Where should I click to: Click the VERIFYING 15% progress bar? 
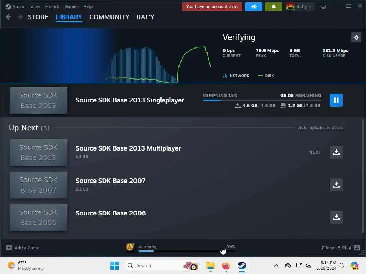point(262,100)
